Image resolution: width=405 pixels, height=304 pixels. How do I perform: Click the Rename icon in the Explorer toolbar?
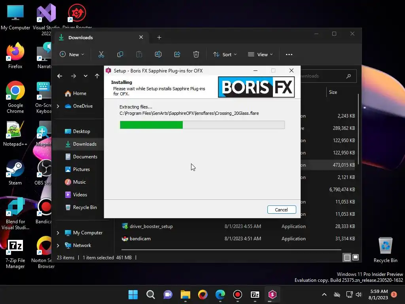158,54
